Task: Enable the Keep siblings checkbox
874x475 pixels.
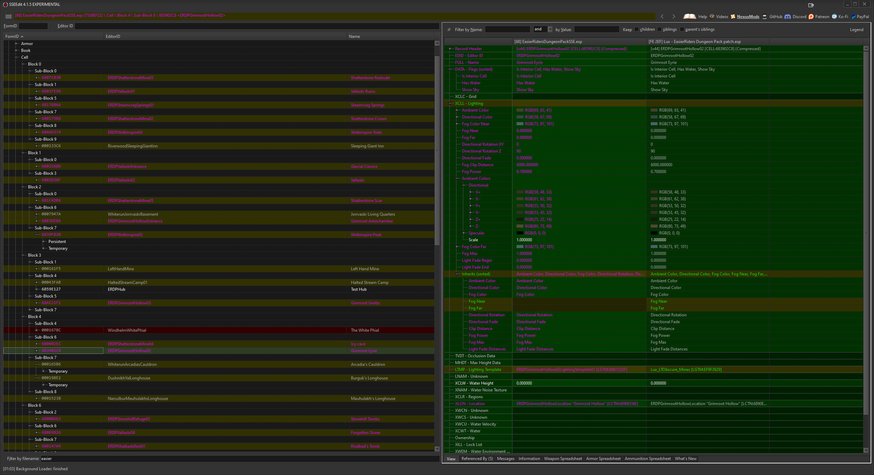Action: (660, 29)
